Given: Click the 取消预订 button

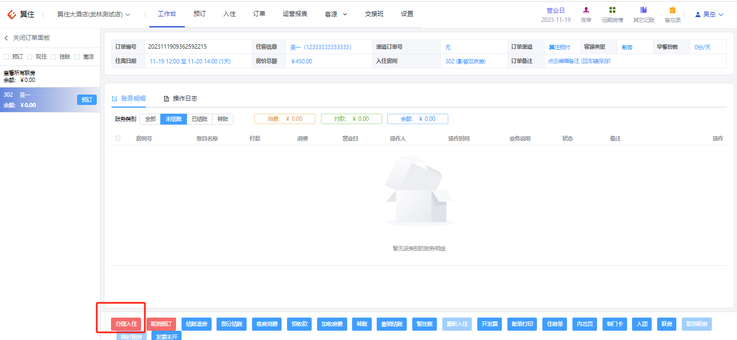Looking at the screenshot, I should click(x=161, y=324).
